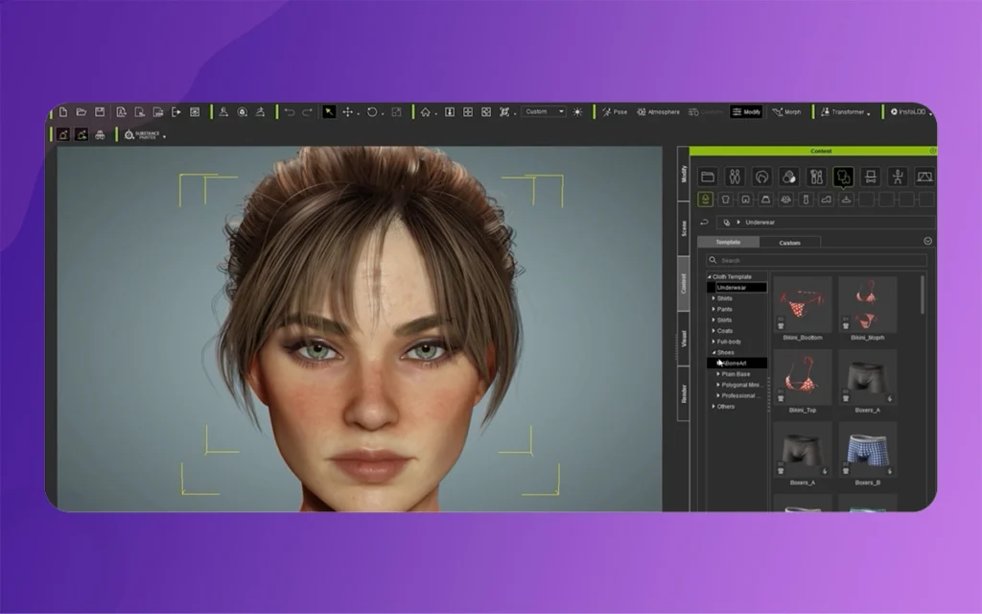Screen dimensions: 982x614
Task: Expand the Pants tree node
Action: pos(713,309)
